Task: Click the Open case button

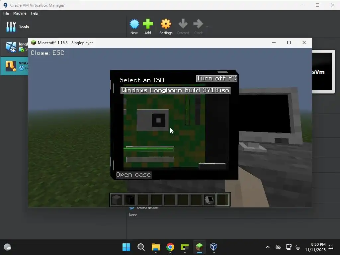Action: pyautogui.click(x=133, y=175)
